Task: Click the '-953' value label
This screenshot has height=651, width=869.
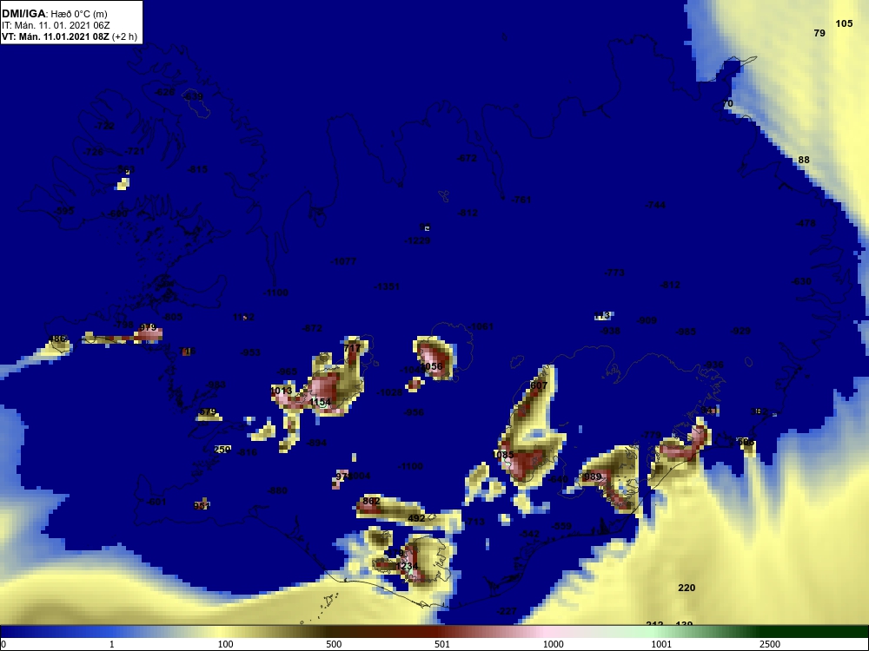Action: click(x=250, y=352)
